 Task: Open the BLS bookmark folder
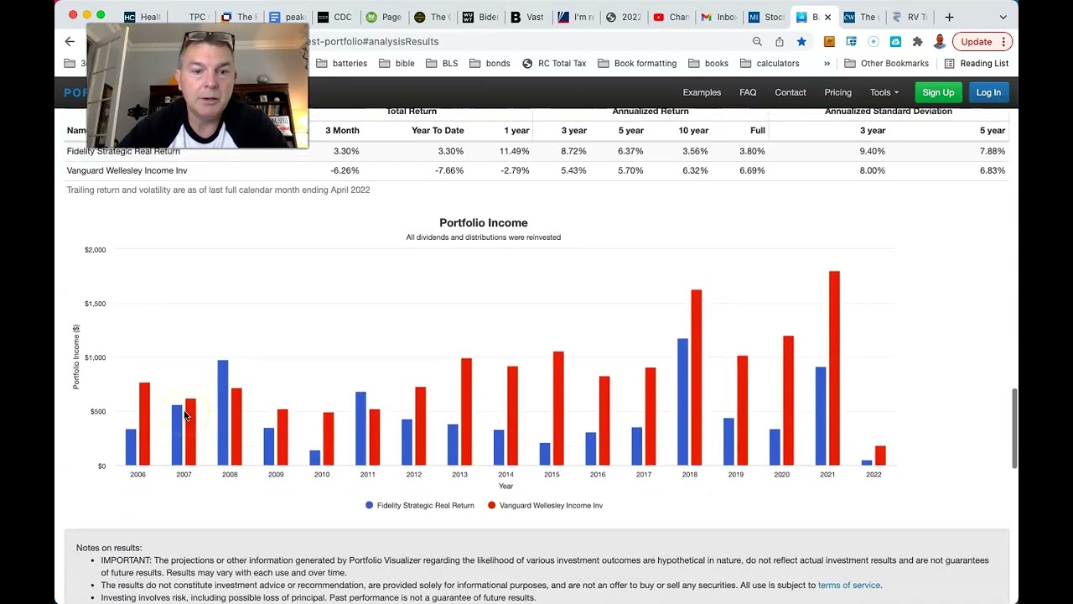pyautogui.click(x=442, y=63)
